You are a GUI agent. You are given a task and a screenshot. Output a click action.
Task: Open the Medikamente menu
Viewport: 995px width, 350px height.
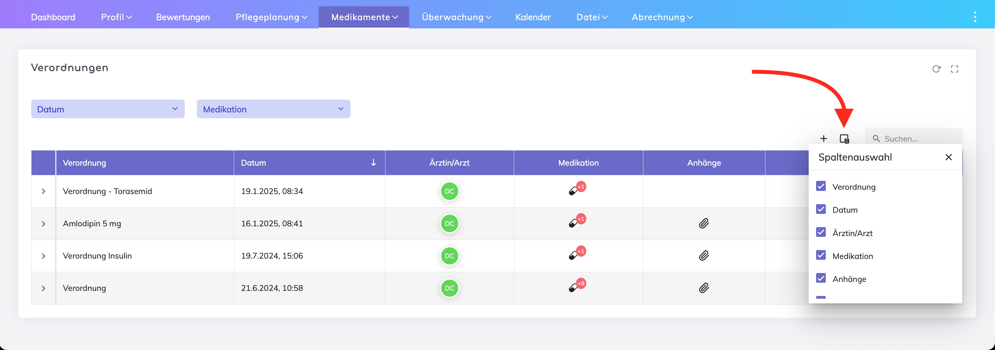pos(364,17)
